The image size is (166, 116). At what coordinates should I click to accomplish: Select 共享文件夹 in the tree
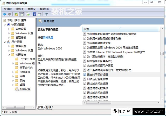click(26, 68)
